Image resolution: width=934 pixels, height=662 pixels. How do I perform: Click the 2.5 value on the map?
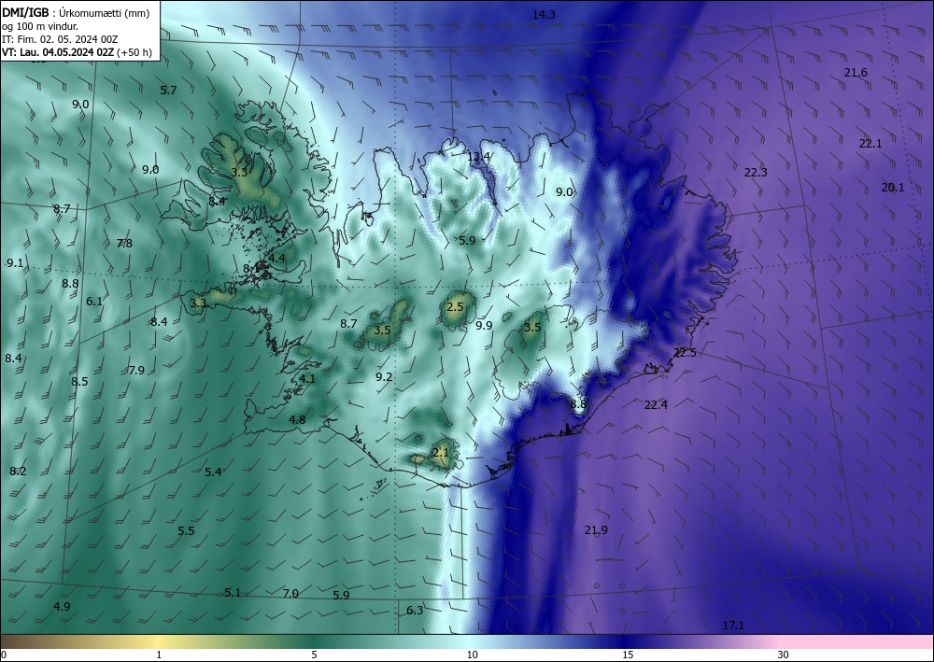coord(455,307)
